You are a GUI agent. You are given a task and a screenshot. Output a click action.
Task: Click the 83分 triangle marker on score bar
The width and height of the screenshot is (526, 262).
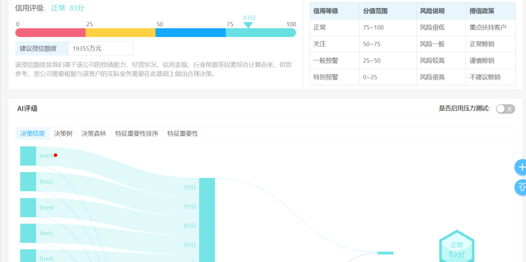[x=248, y=25]
